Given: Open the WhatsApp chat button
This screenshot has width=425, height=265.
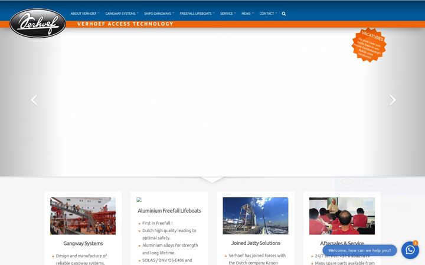Looking at the screenshot, I should [x=410, y=250].
